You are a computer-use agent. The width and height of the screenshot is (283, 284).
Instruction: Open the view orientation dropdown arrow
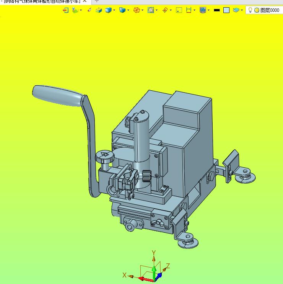click(128, 10)
